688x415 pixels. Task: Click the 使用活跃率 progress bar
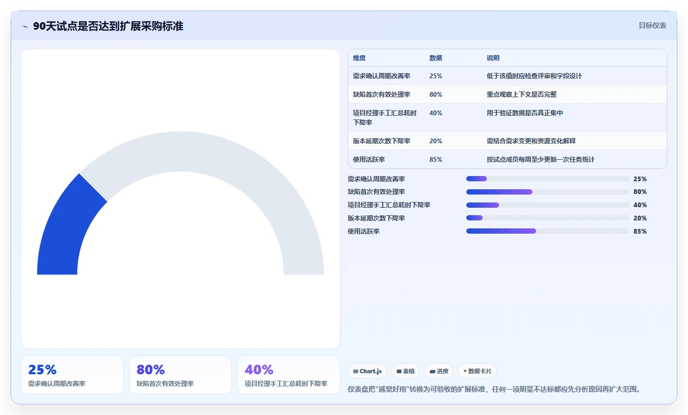(547, 231)
